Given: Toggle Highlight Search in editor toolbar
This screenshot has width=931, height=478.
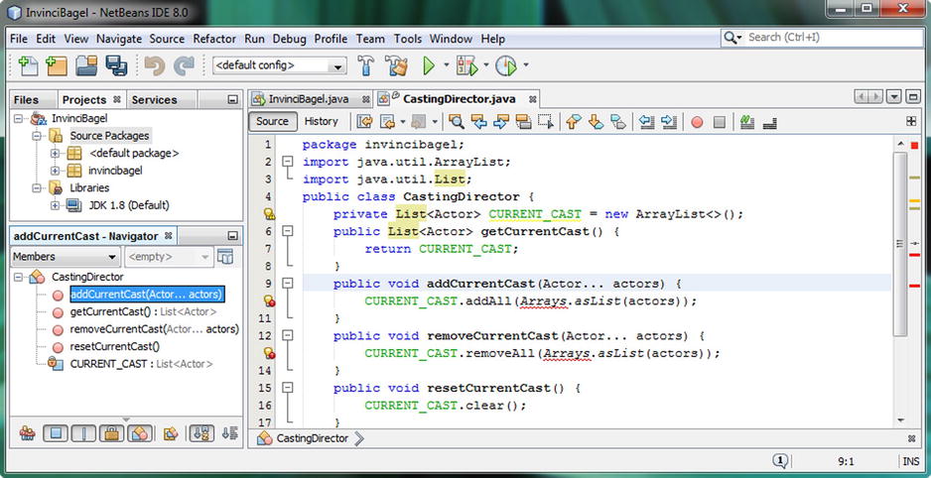Looking at the screenshot, I should pos(524,122).
